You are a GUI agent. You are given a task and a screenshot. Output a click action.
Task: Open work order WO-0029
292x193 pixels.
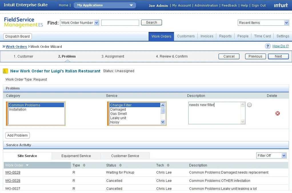click(13, 172)
